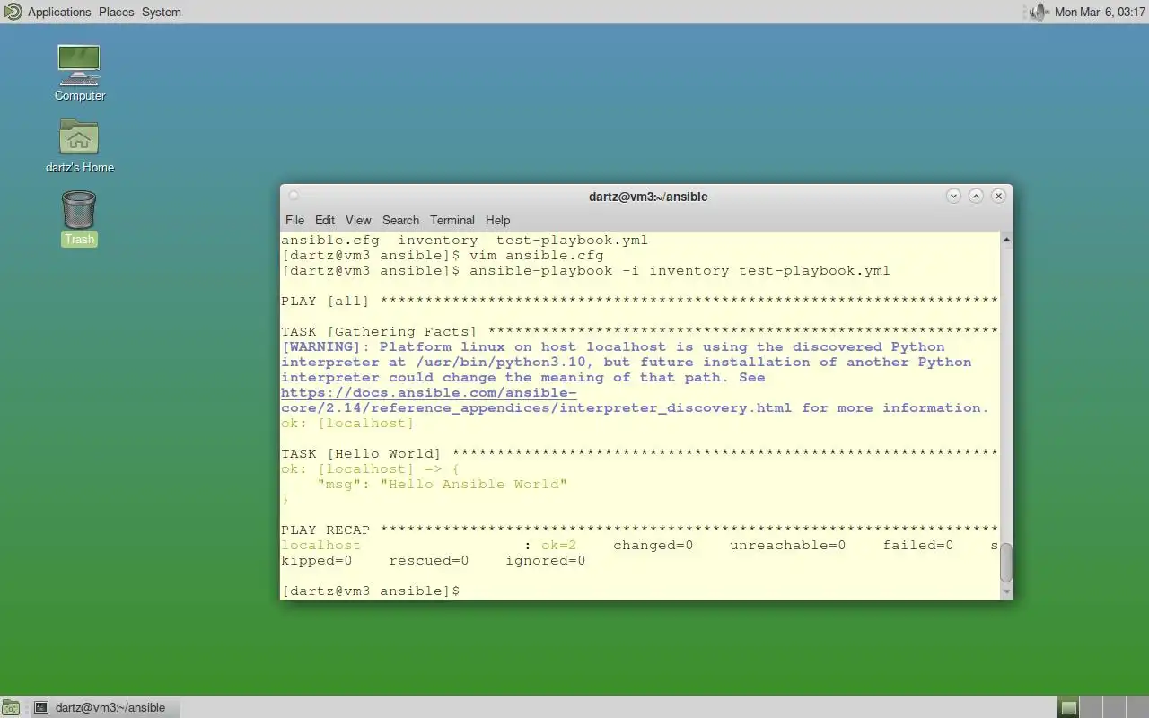Maximize the terminal window

[976, 196]
